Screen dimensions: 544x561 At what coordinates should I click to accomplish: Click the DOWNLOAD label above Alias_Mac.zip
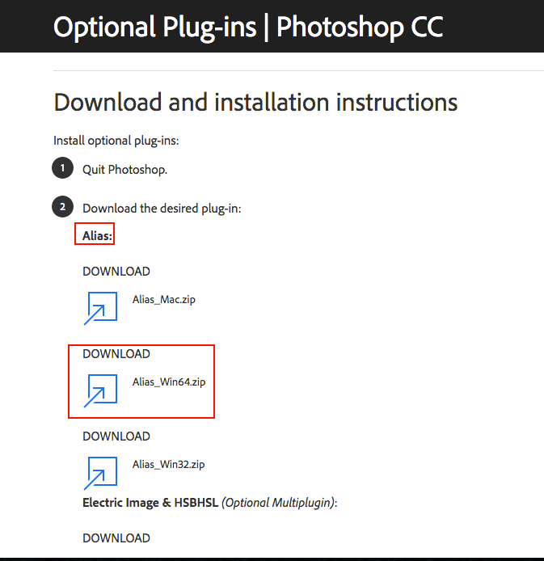116,272
